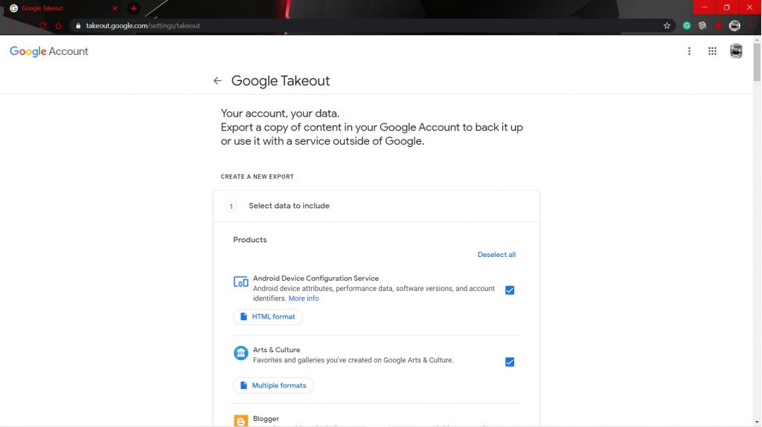Screen dimensions: 762x427
Task: Restore down the Chrome window
Action: [x=726, y=7]
